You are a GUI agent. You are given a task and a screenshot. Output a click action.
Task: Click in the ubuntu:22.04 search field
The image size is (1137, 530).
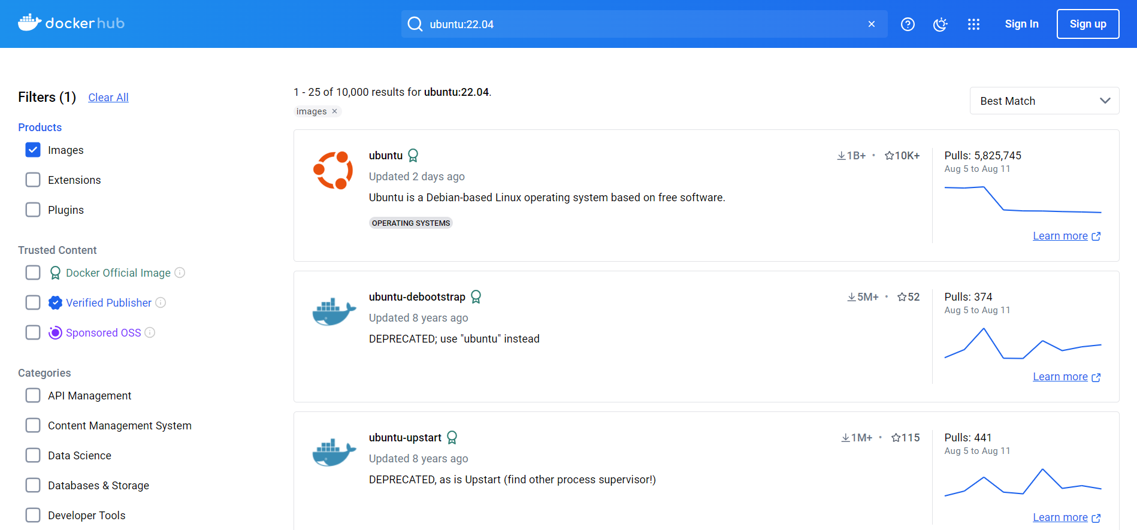click(x=644, y=24)
